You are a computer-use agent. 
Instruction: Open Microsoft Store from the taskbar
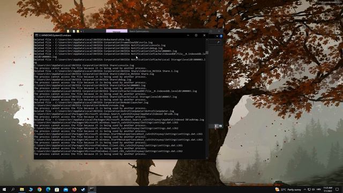(x=57, y=189)
